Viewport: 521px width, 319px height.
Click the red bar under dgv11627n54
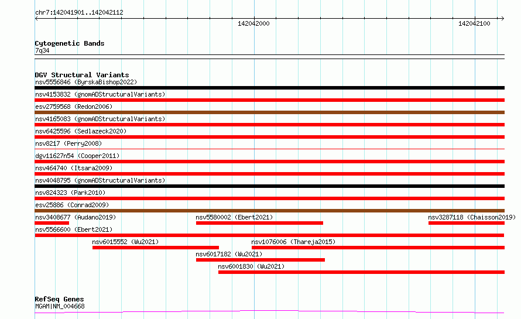point(269,162)
